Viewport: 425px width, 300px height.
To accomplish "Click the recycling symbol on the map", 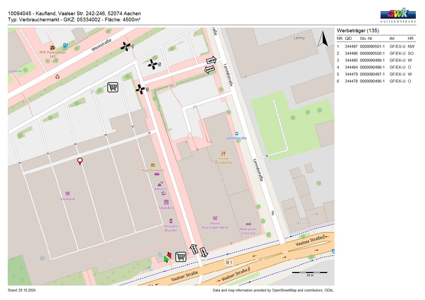I will coord(57,77).
